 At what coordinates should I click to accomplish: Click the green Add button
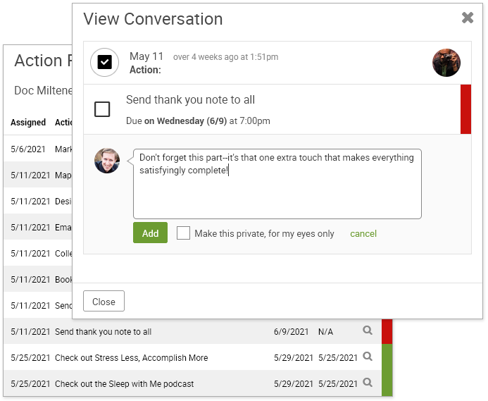click(x=150, y=233)
